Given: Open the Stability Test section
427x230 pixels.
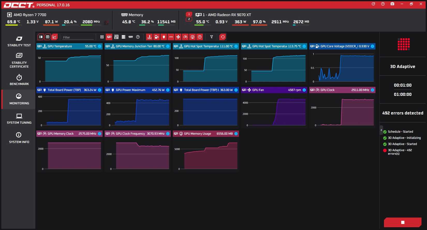Looking at the screenshot, I should point(19,41).
